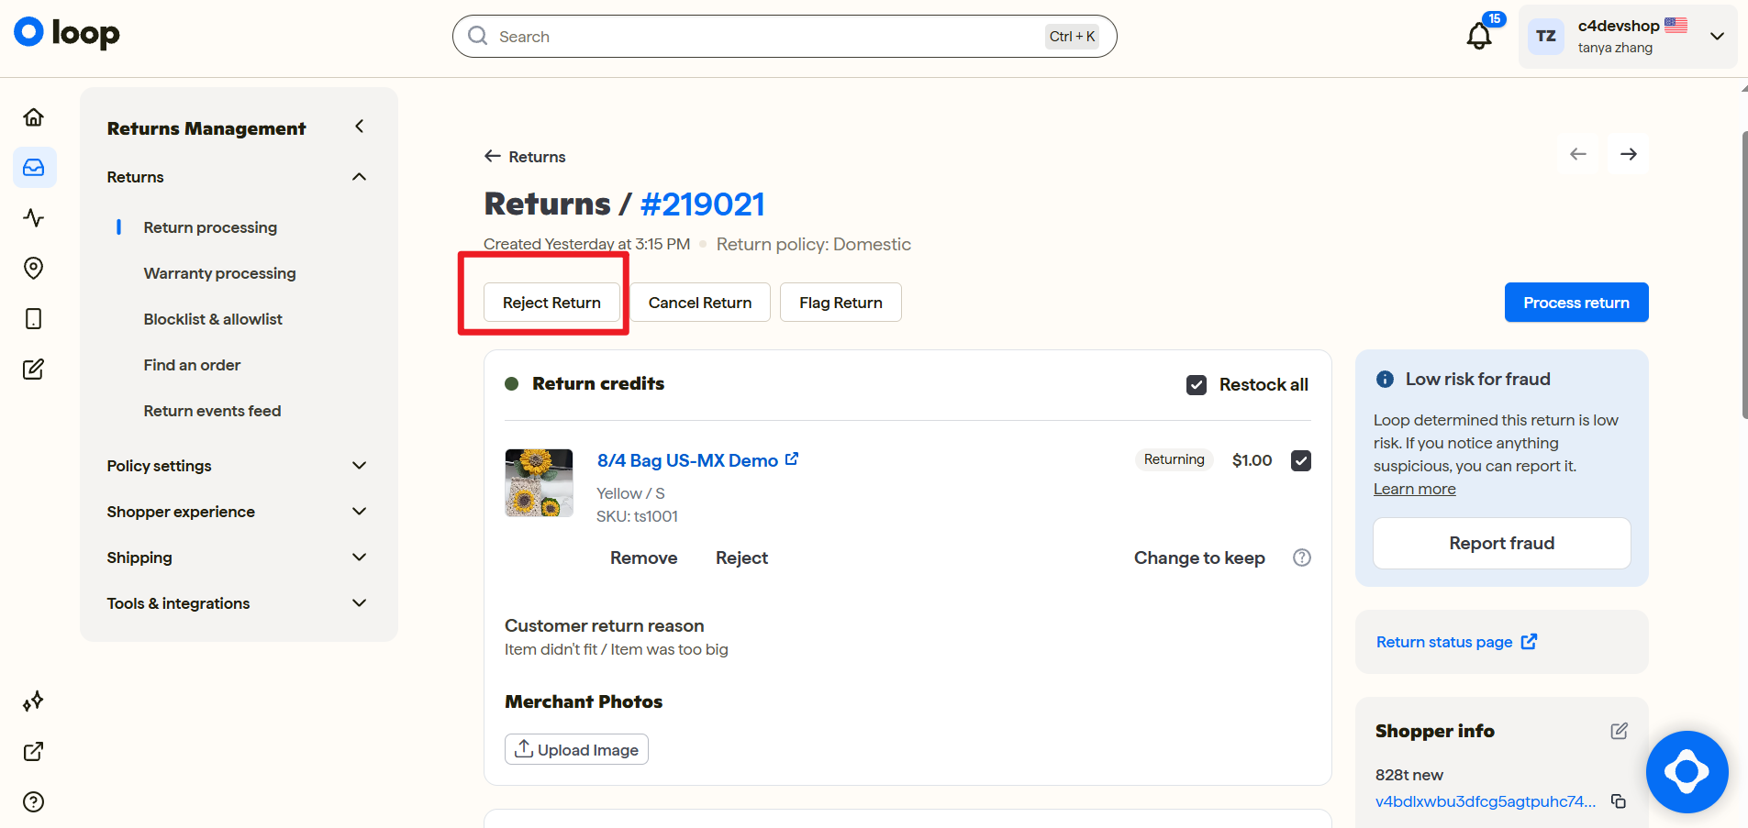Copy the shopper email address icon

click(1619, 801)
